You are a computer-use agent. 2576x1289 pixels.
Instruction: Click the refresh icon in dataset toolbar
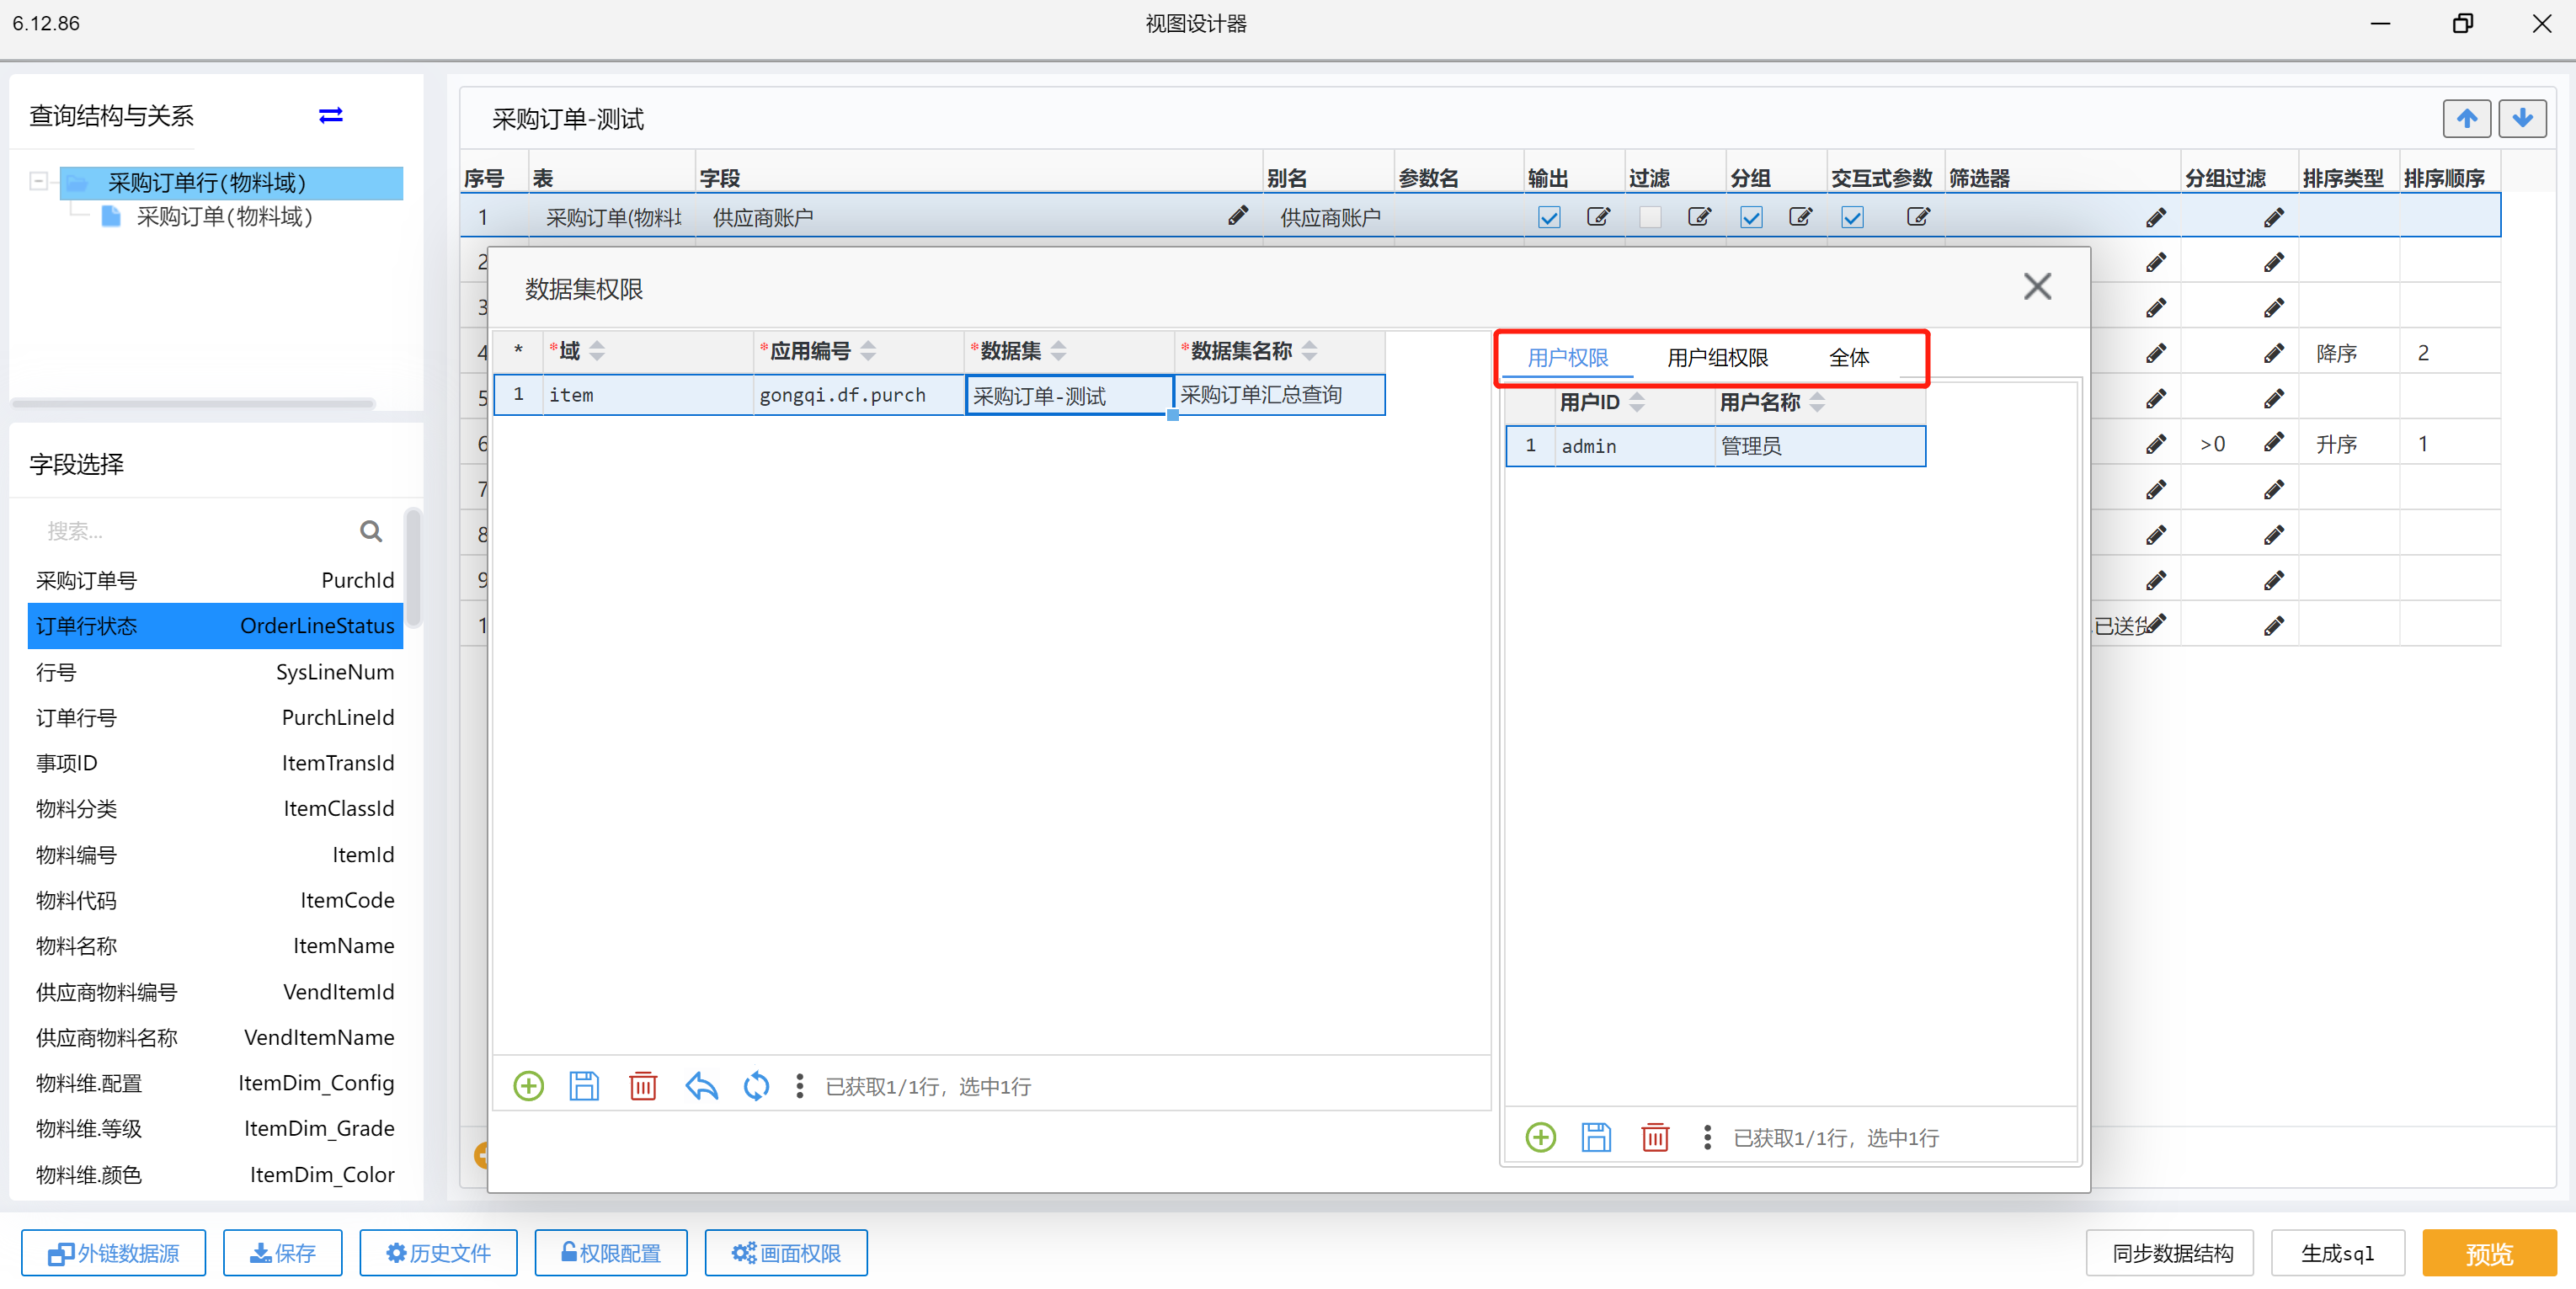point(756,1086)
